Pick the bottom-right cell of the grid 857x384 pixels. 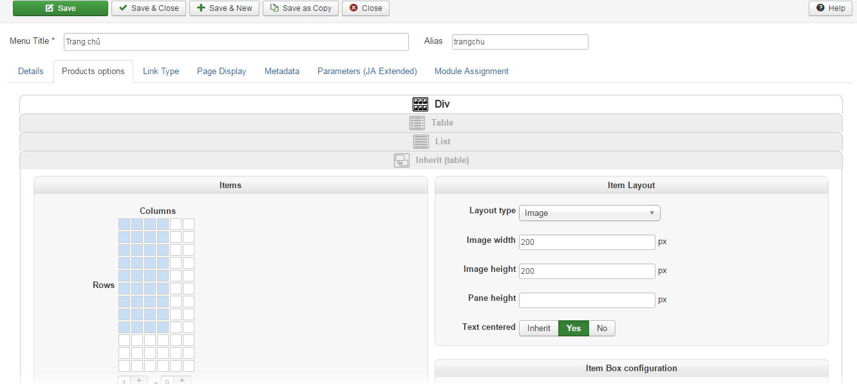click(x=189, y=366)
